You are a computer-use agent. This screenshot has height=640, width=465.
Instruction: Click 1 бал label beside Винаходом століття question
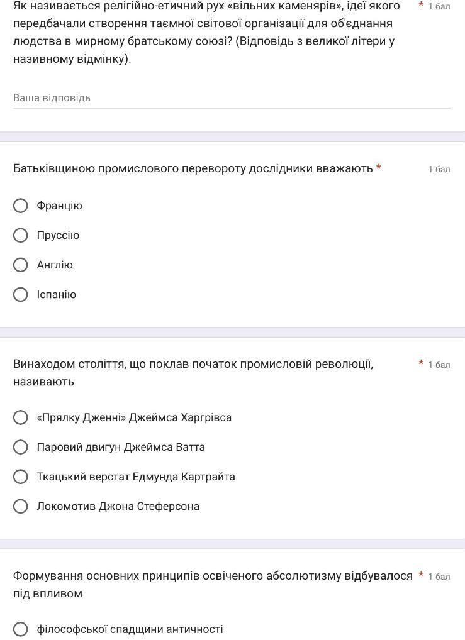click(x=439, y=365)
